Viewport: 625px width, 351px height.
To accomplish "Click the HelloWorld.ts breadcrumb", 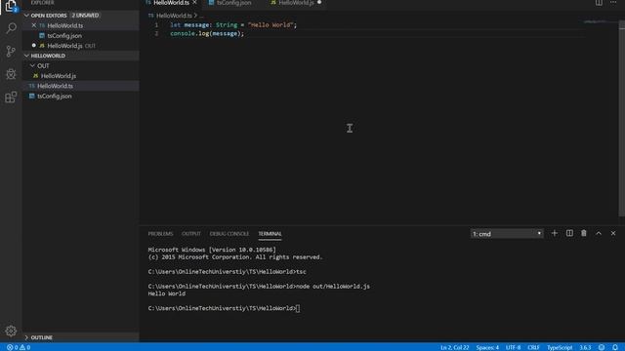I will 174,16.
